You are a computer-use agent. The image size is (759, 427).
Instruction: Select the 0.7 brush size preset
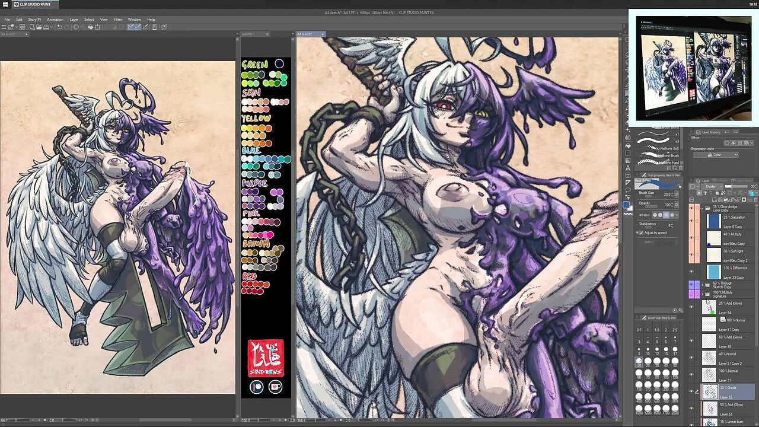click(x=639, y=326)
